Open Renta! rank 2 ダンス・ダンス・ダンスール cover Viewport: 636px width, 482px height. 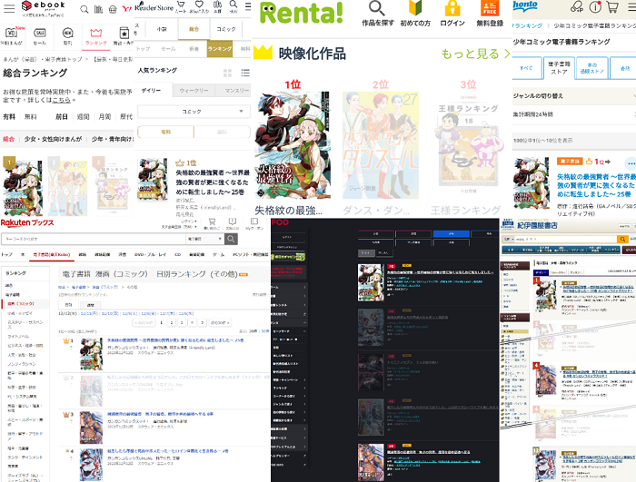381,144
